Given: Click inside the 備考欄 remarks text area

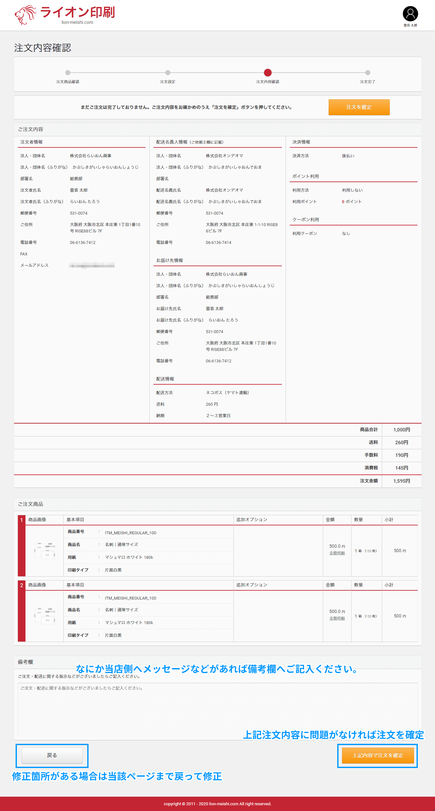Looking at the screenshot, I should [x=217, y=709].
